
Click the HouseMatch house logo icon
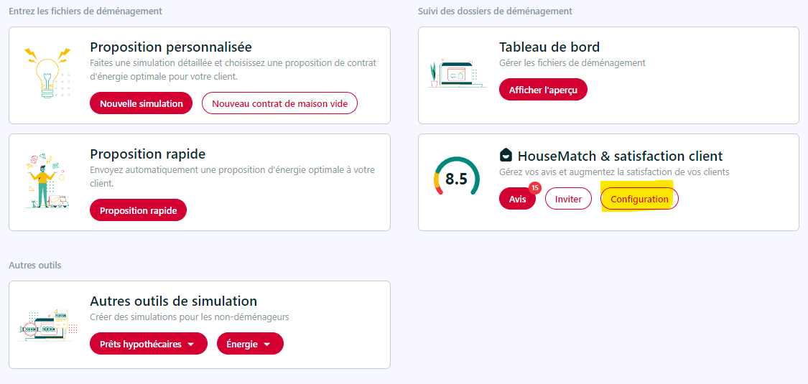click(506, 155)
